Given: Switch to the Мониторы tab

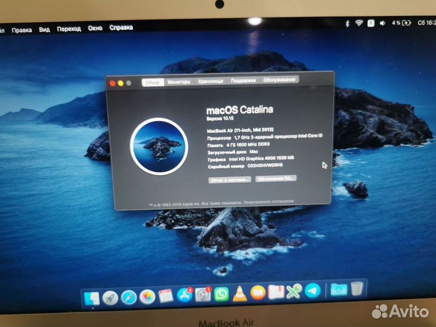Looking at the screenshot, I should click(179, 82).
